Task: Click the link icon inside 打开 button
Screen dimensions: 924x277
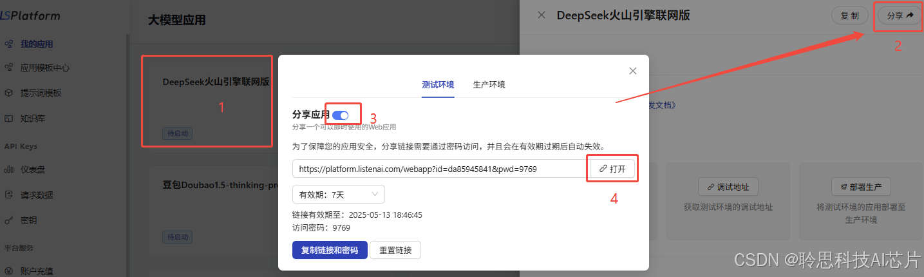Action: 603,169
